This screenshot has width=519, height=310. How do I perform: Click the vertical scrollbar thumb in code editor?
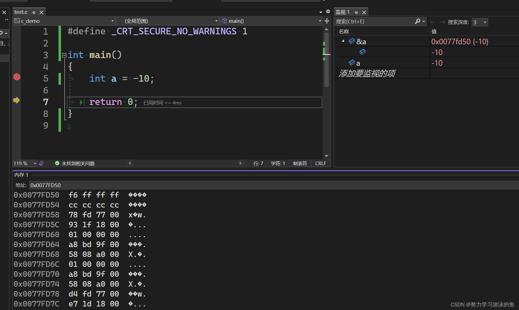[327, 60]
